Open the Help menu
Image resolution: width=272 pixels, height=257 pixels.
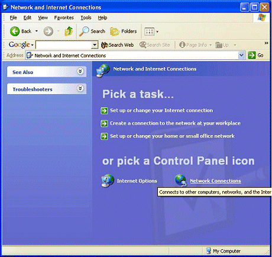(x=102, y=18)
